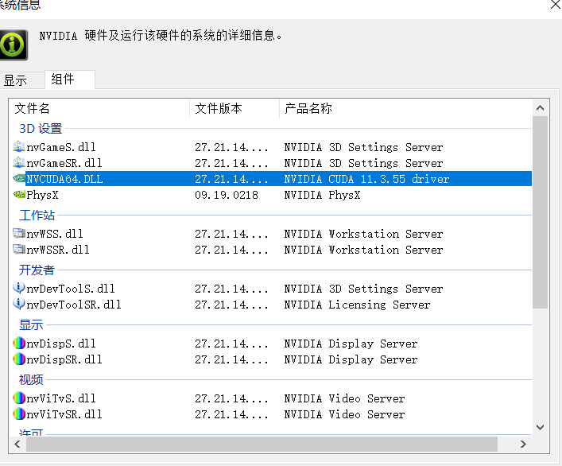Collapse the 工作站 group header
Viewport: 562px width, 466px height.
click(37, 215)
